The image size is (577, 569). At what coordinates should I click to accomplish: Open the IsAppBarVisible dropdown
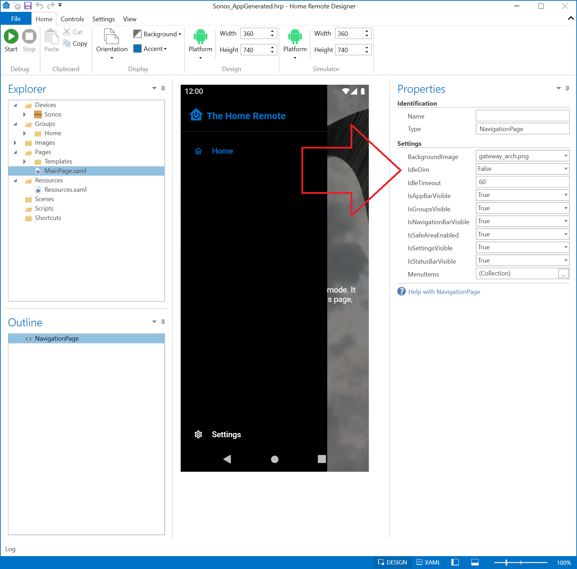[566, 195]
